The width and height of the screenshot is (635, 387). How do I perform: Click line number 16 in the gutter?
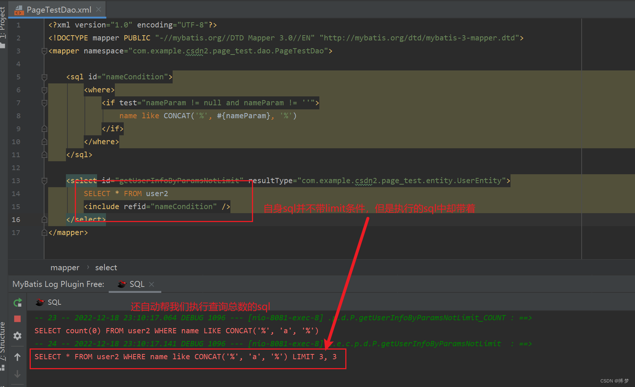pos(16,220)
